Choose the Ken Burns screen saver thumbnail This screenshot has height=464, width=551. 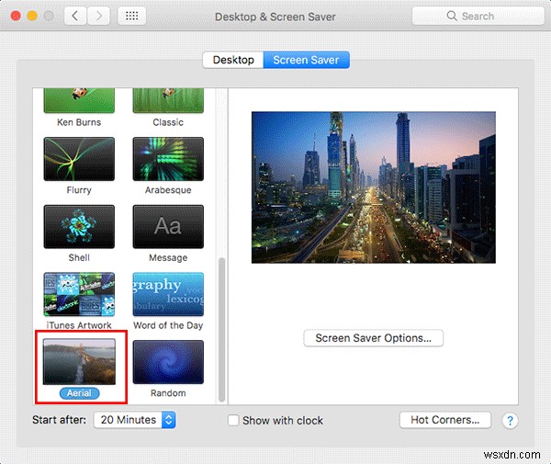pyautogui.click(x=79, y=100)
